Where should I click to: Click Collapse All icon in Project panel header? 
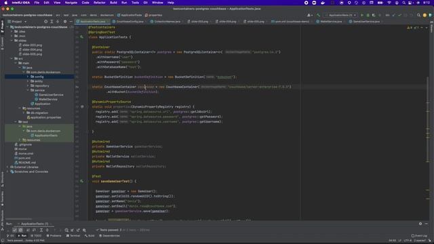[x=58, y=21]
